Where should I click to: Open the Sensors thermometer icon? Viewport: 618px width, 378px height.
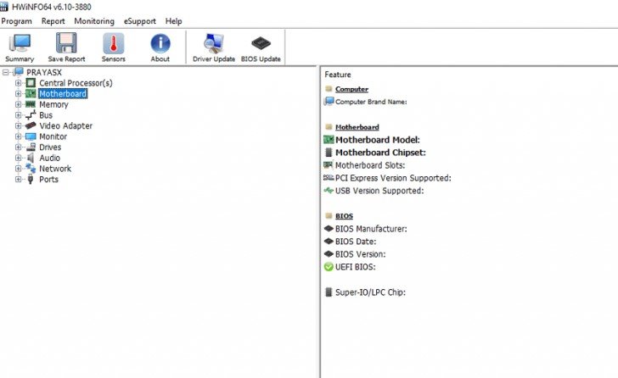pos(113,43)
